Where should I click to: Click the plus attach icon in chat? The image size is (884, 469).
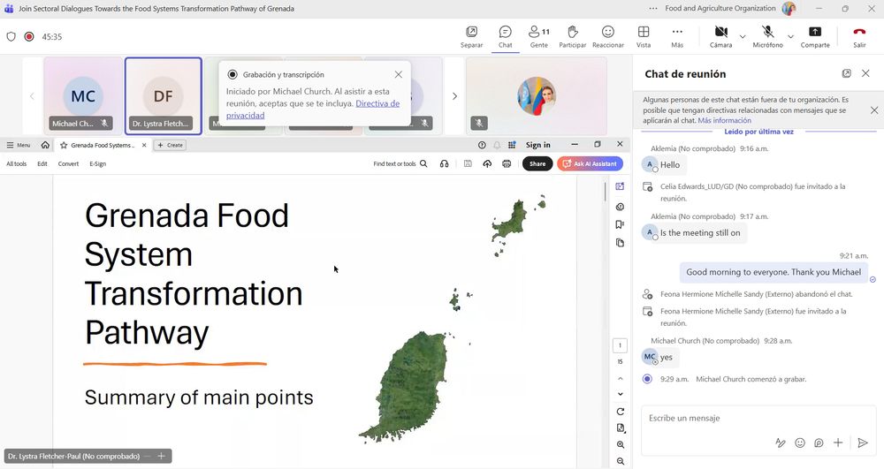[x=838, y=443]
